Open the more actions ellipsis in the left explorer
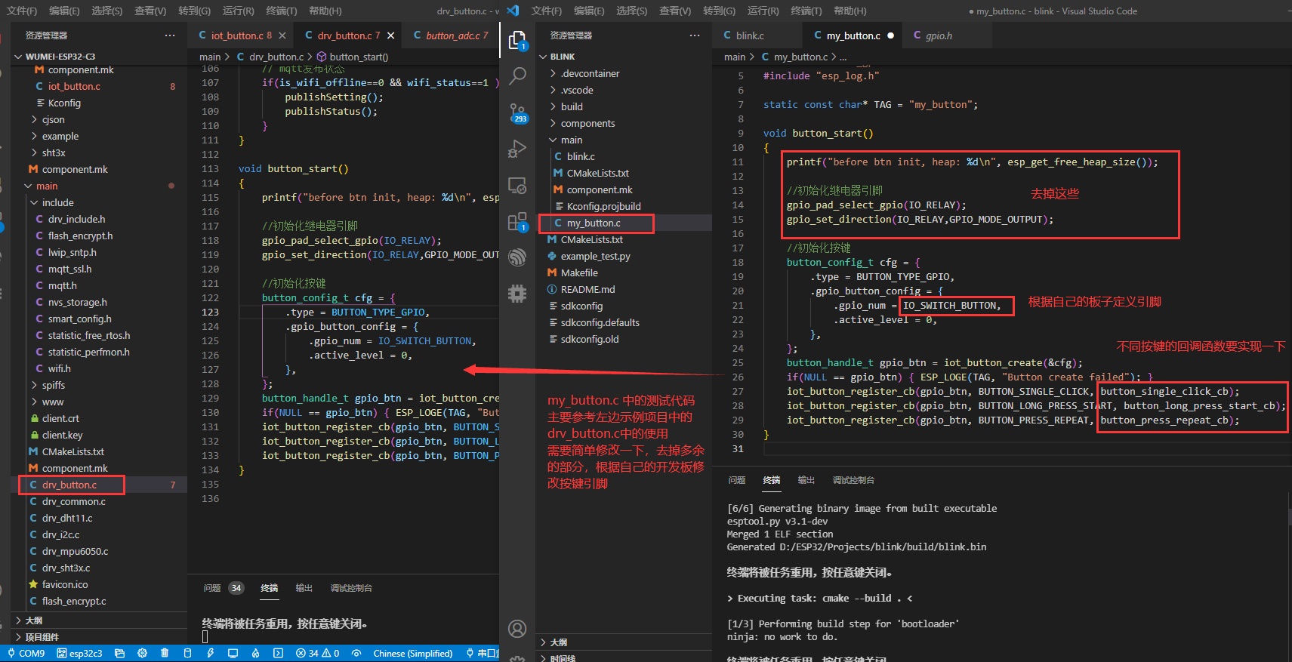 click(170, 35)
